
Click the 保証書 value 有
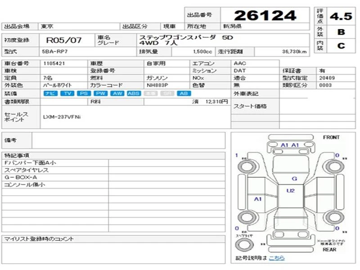pos(322,71)
